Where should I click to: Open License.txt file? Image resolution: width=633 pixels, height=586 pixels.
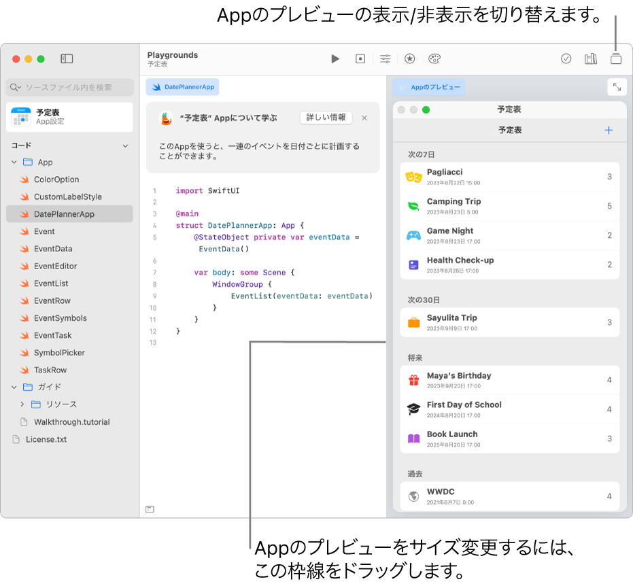(69, 439)
